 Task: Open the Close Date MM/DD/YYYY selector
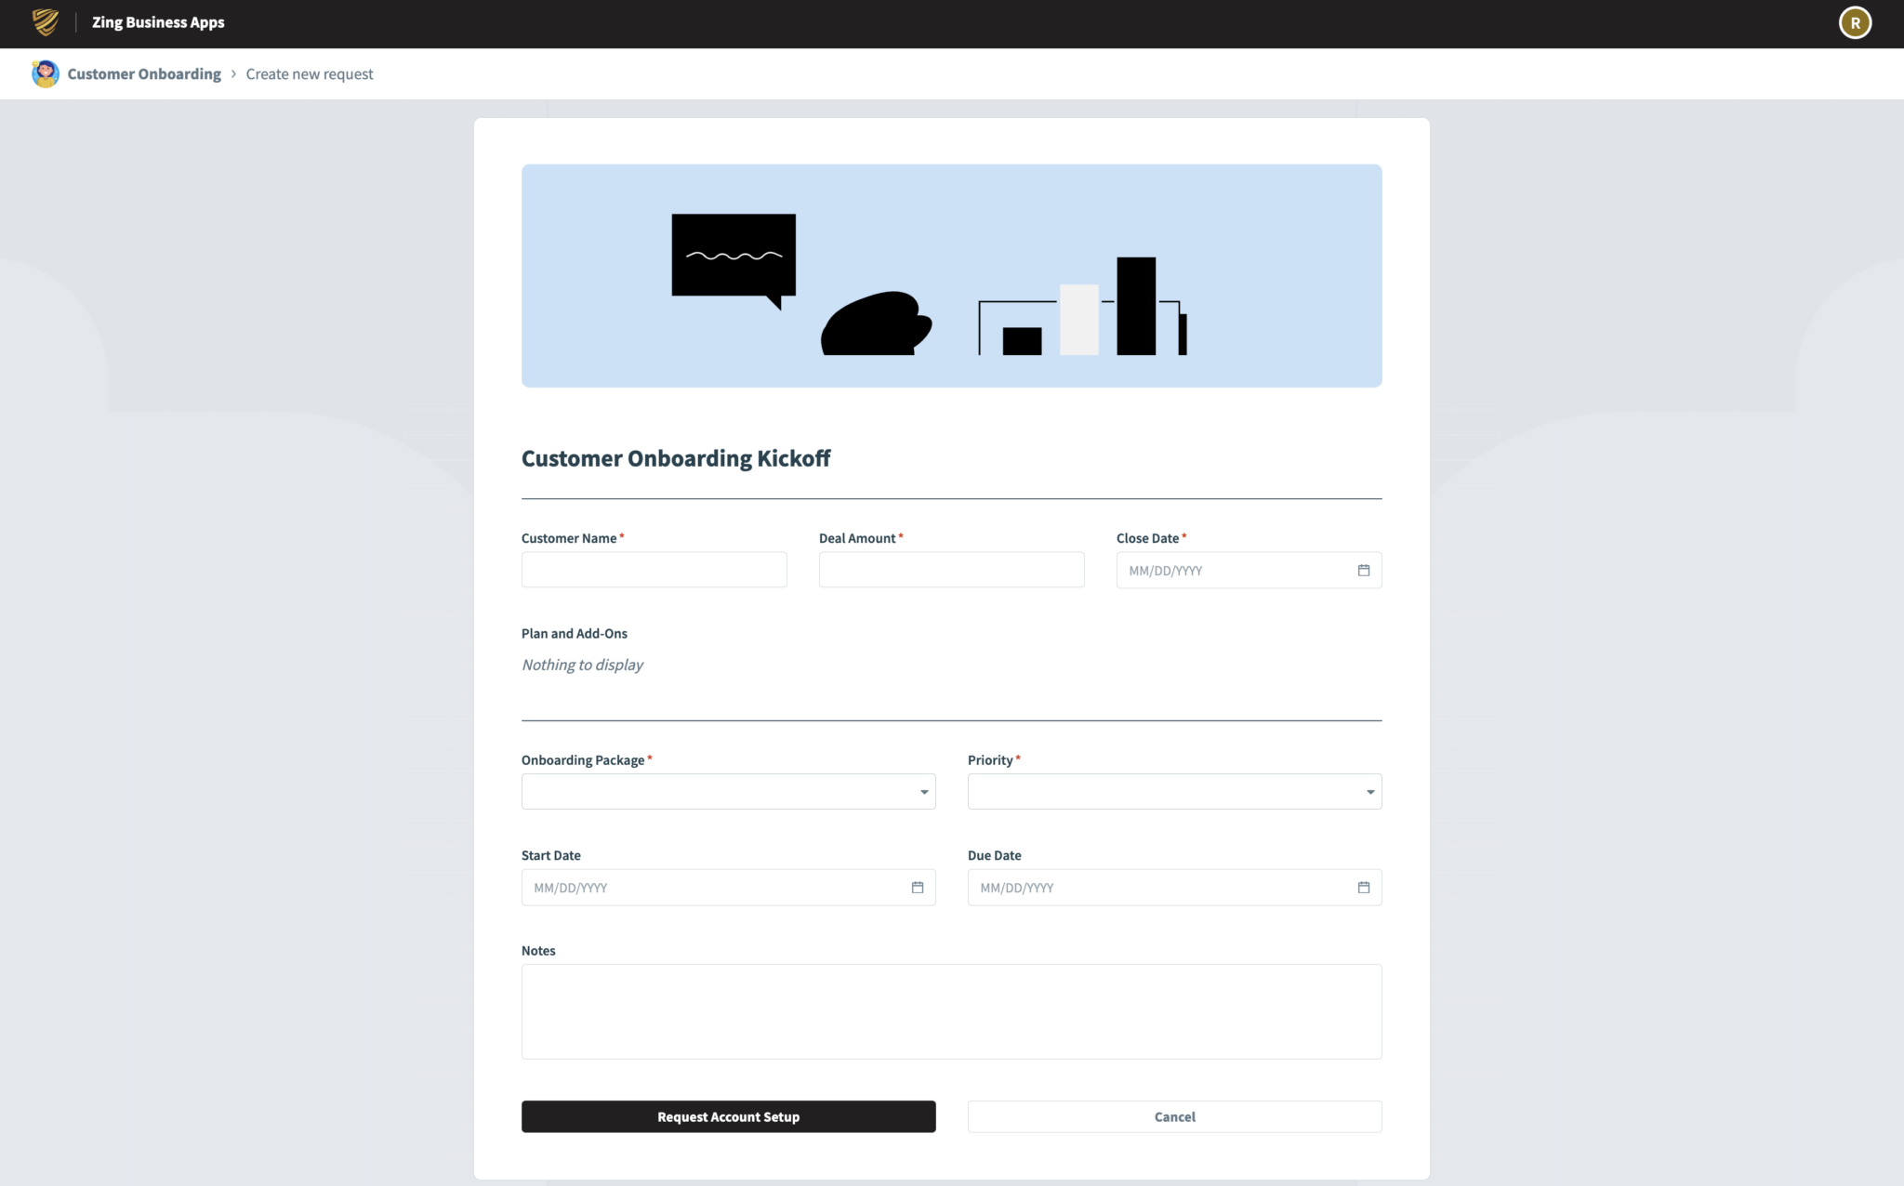(1227, 570)
